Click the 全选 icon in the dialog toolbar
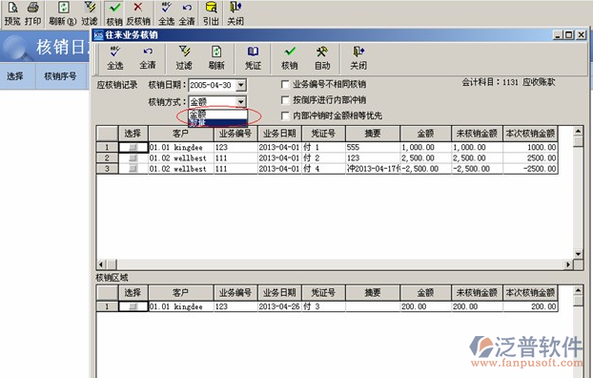 click(x=114, y=58)
